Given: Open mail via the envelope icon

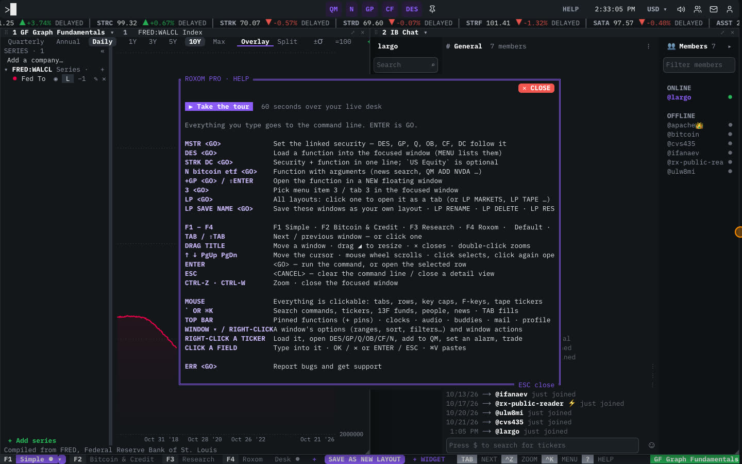Looking at the screenshot, I should pyautogui.click(x=714, y=9).
